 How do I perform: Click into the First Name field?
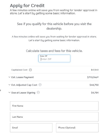pyautogui.click(x=54, y=106)
